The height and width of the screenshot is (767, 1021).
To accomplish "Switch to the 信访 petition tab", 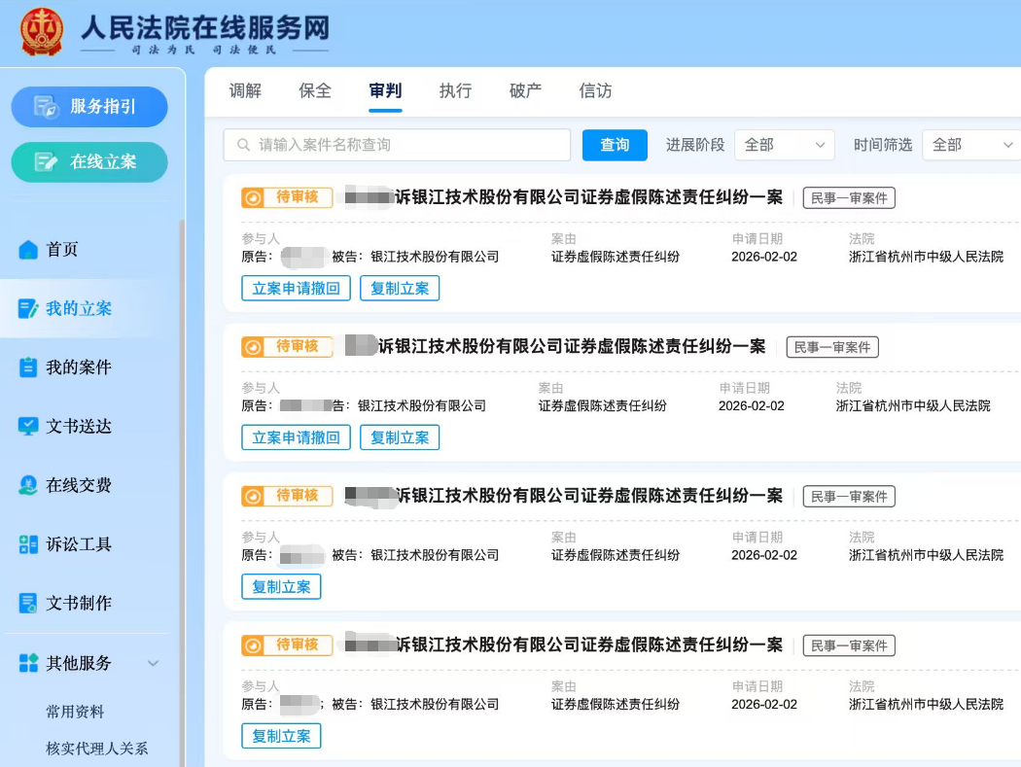I will 594,91.
